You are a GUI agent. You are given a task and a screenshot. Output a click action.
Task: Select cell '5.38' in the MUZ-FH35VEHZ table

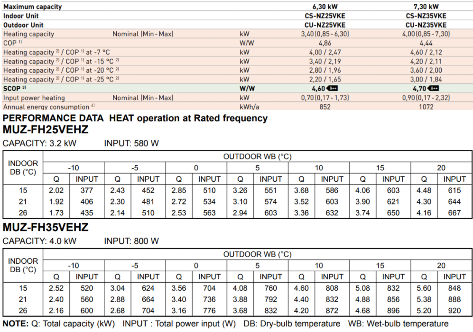coord(424,299)
